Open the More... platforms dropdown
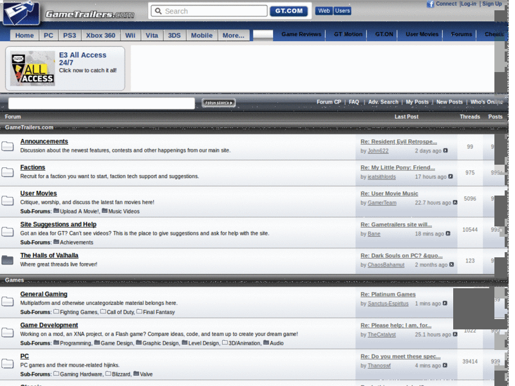This screenshot has width=515, height=386. tap(234, 35)
